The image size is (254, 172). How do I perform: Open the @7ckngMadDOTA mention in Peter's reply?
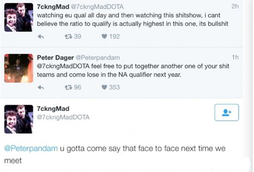click(63, 66)
